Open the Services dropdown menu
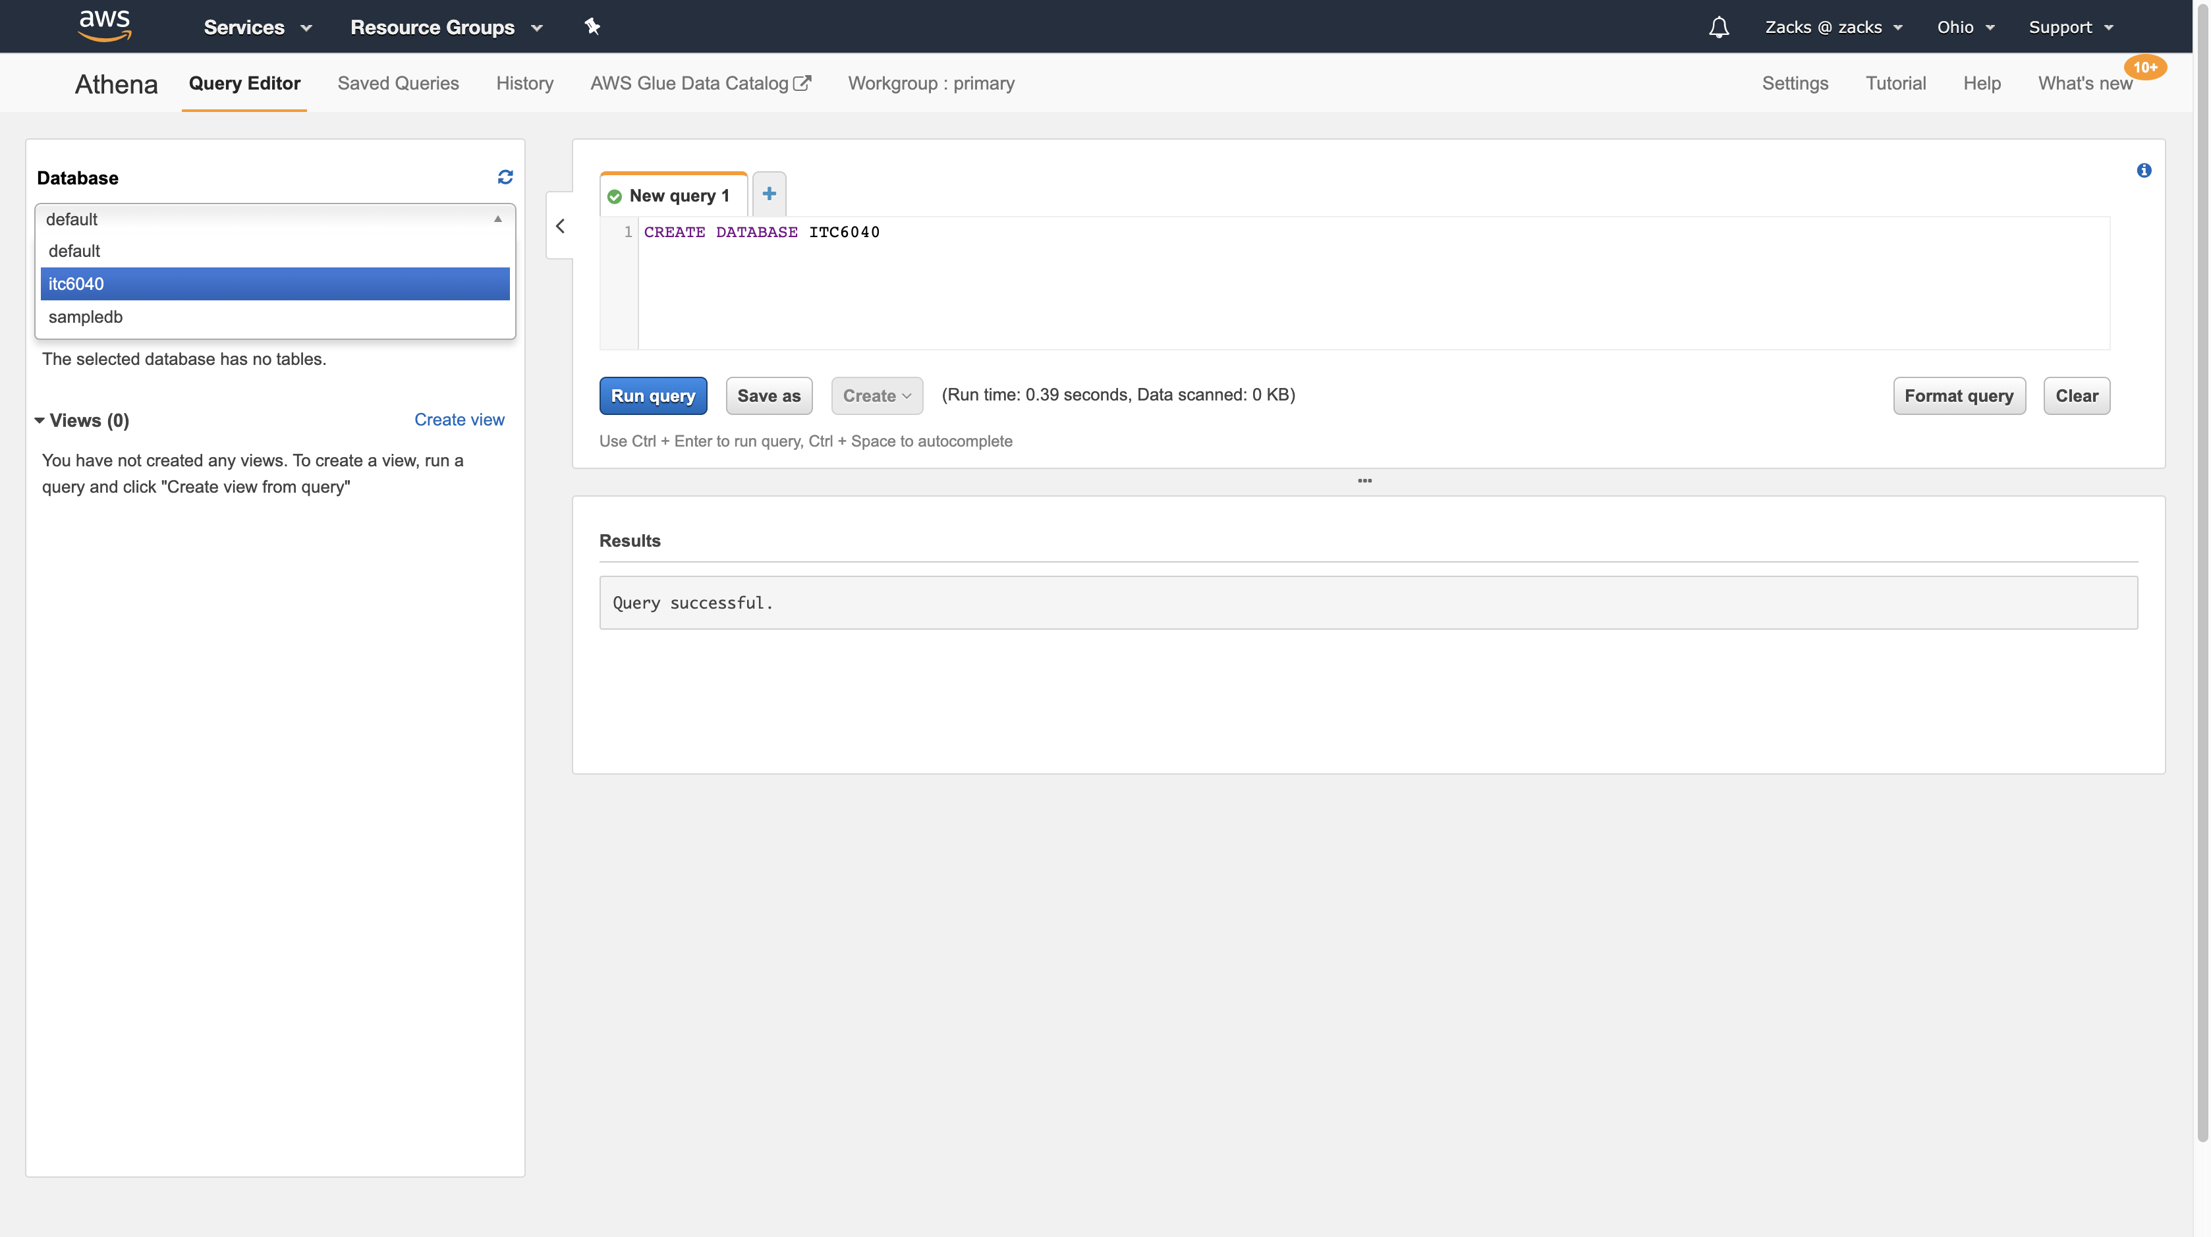Screen dimensions: 2211x1237 click(x=257, y=28)
